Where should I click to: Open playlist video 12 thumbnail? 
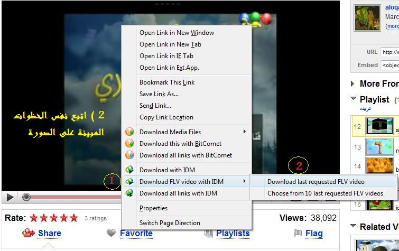[x=379, y=126]
